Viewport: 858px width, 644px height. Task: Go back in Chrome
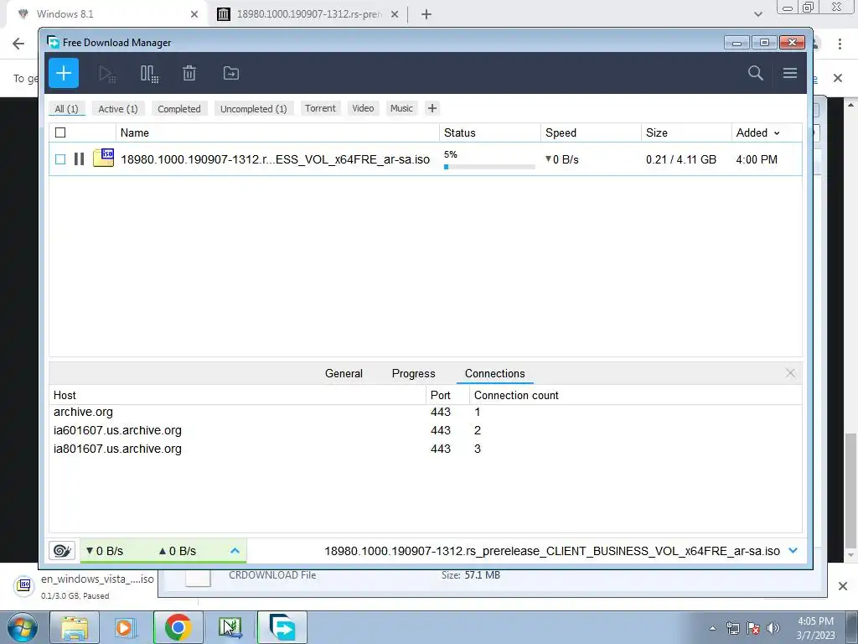coord(18,44)
